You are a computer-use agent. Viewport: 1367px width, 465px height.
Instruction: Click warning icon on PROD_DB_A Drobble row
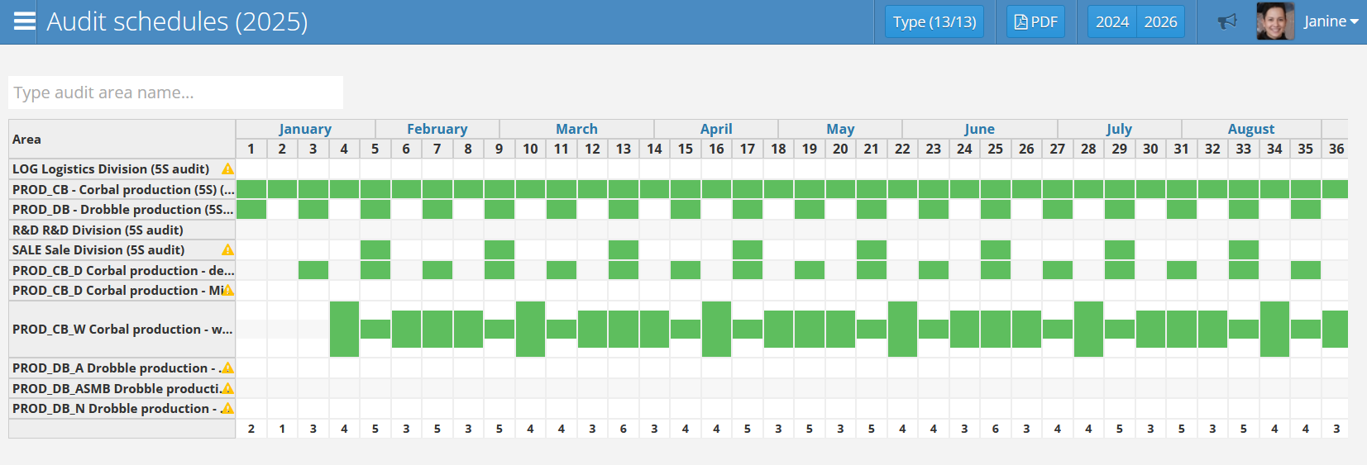pyautogui.click(x=227, y=368)
